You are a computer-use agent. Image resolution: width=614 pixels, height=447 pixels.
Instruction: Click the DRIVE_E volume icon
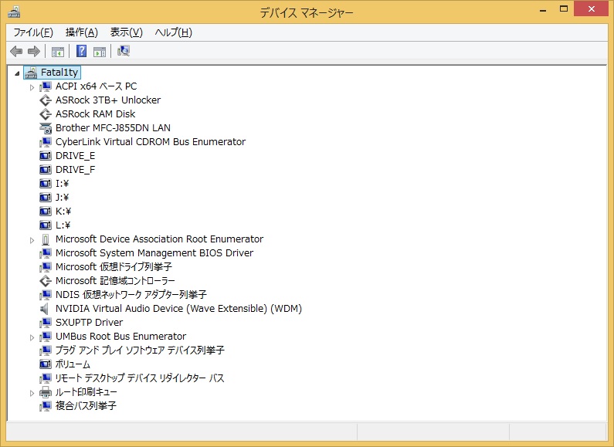coord(46,156)
